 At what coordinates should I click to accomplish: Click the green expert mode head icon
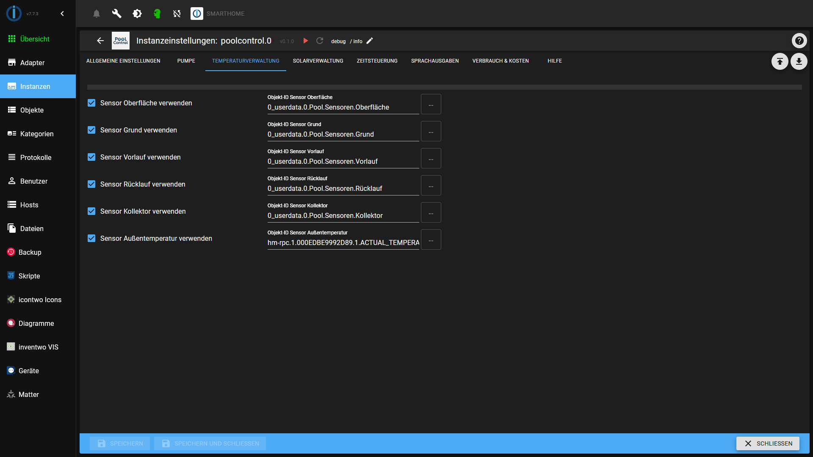[x=157, y=14]
